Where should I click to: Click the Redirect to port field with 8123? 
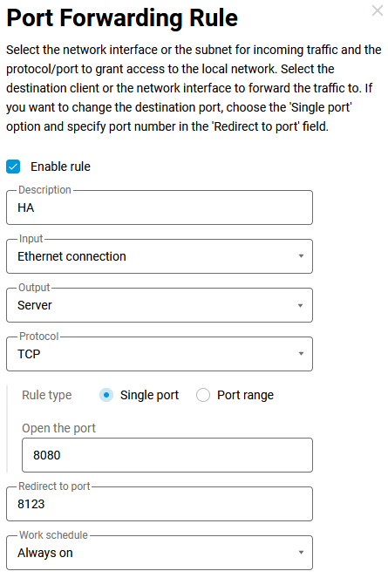(x=160, y=504)
